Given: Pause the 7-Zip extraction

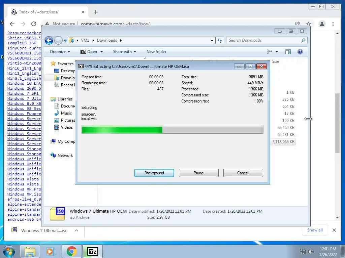Looking at the screenshot, I should click(199, 173).
